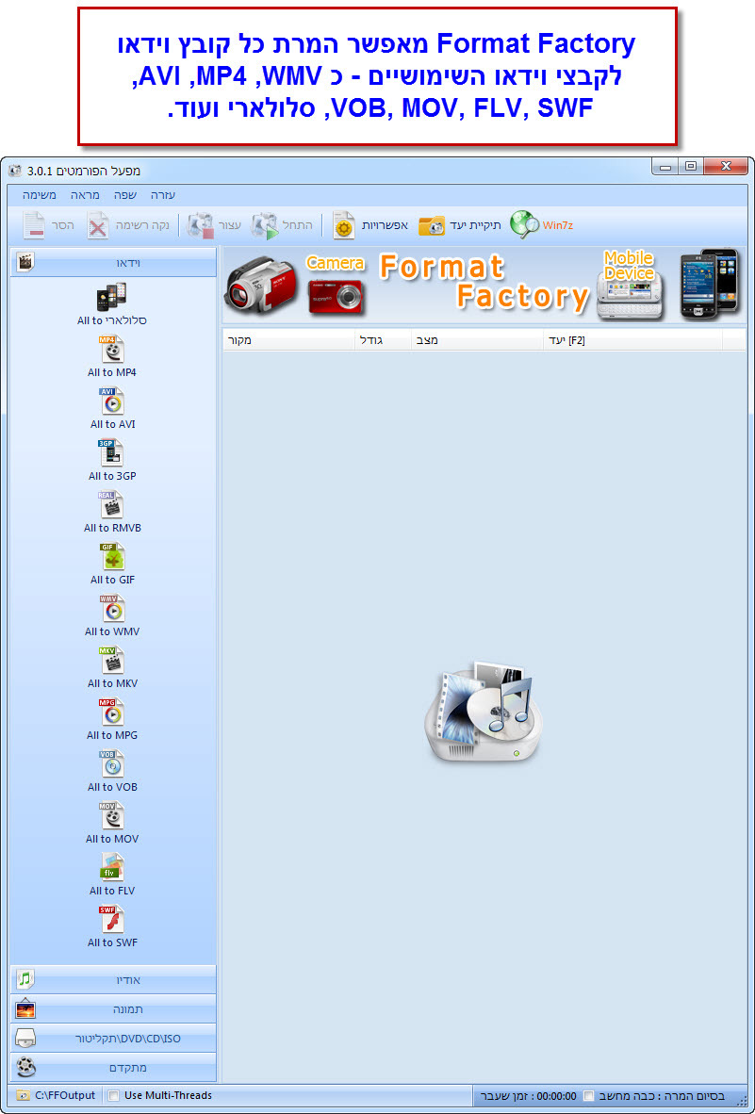755x1114 pixels.
Task: Expand the אודיו (Audio) panel
Action: coord(114,980)
